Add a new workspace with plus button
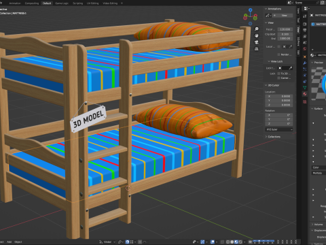Screen dimensions: 326x245 (122, 3)
